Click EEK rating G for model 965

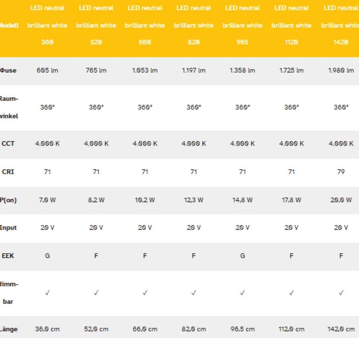(x=242, y=256)
